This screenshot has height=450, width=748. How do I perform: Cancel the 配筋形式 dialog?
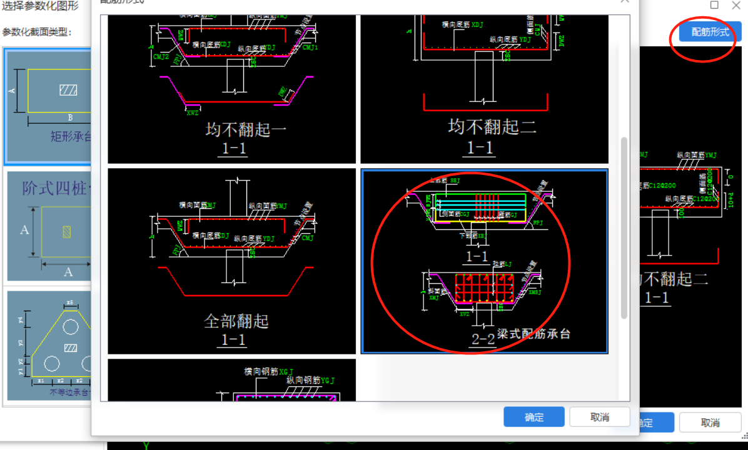coord(600,417)
